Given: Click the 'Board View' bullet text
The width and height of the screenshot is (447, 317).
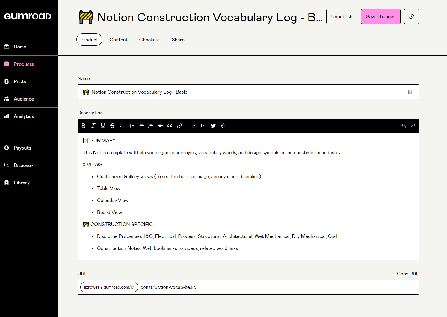Looking at the screenshot, I should [x=110, y=212].
